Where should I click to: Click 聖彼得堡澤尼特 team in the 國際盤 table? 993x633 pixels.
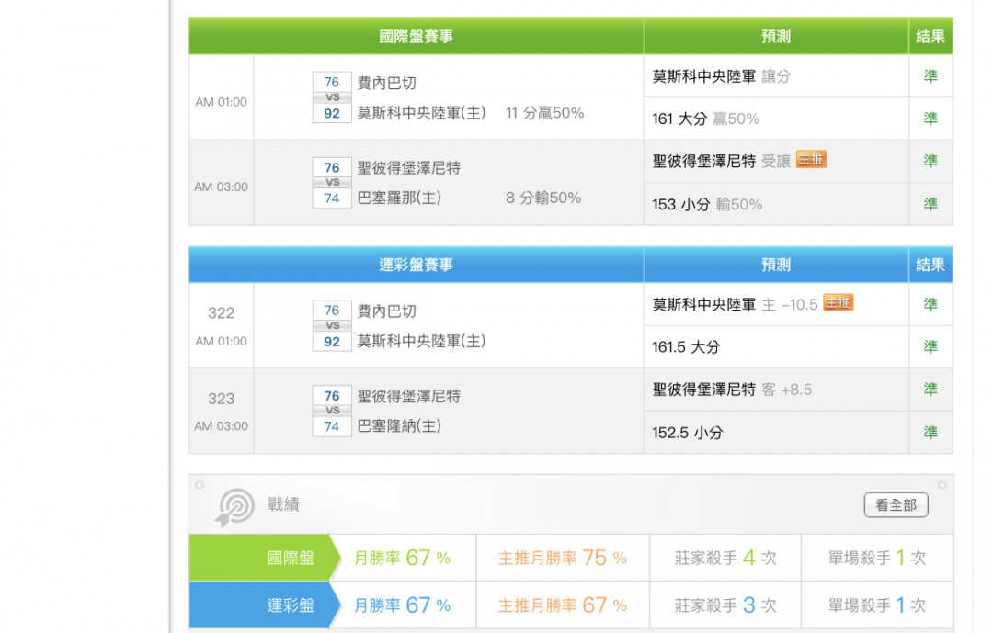408,168
